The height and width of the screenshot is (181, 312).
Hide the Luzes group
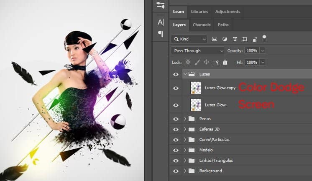(176, 74)
